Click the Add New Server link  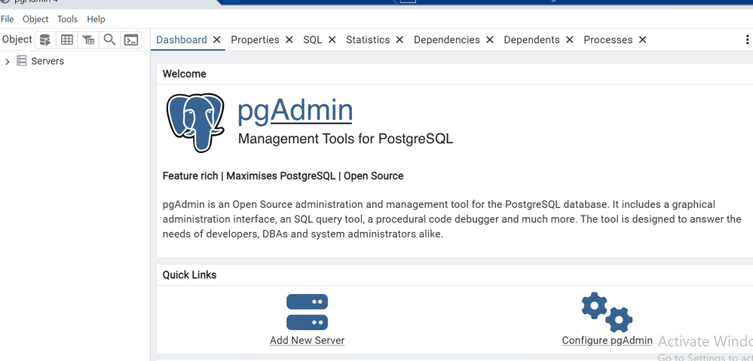pyautogui.click(x=307, y=341)
